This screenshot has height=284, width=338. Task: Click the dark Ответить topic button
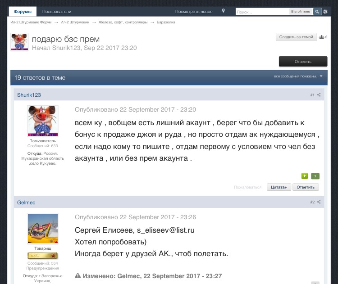tap(303, 62)
